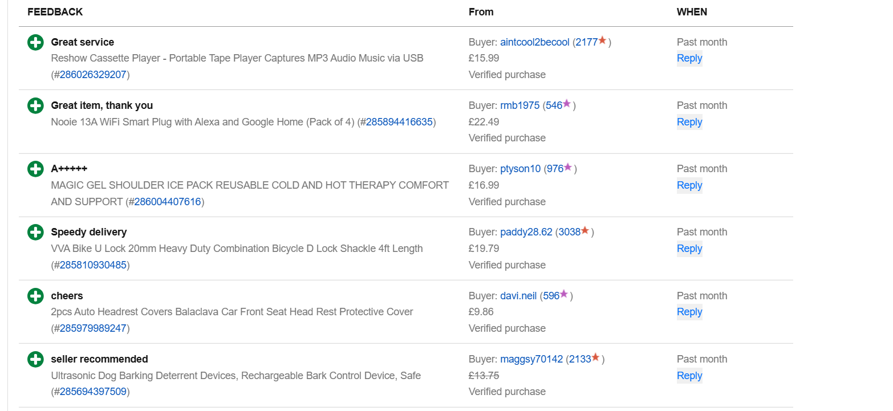Screen dimensions: 893x411
Task: Click the positive icon beside 'seller recommended'
Action: coord(35,359)
